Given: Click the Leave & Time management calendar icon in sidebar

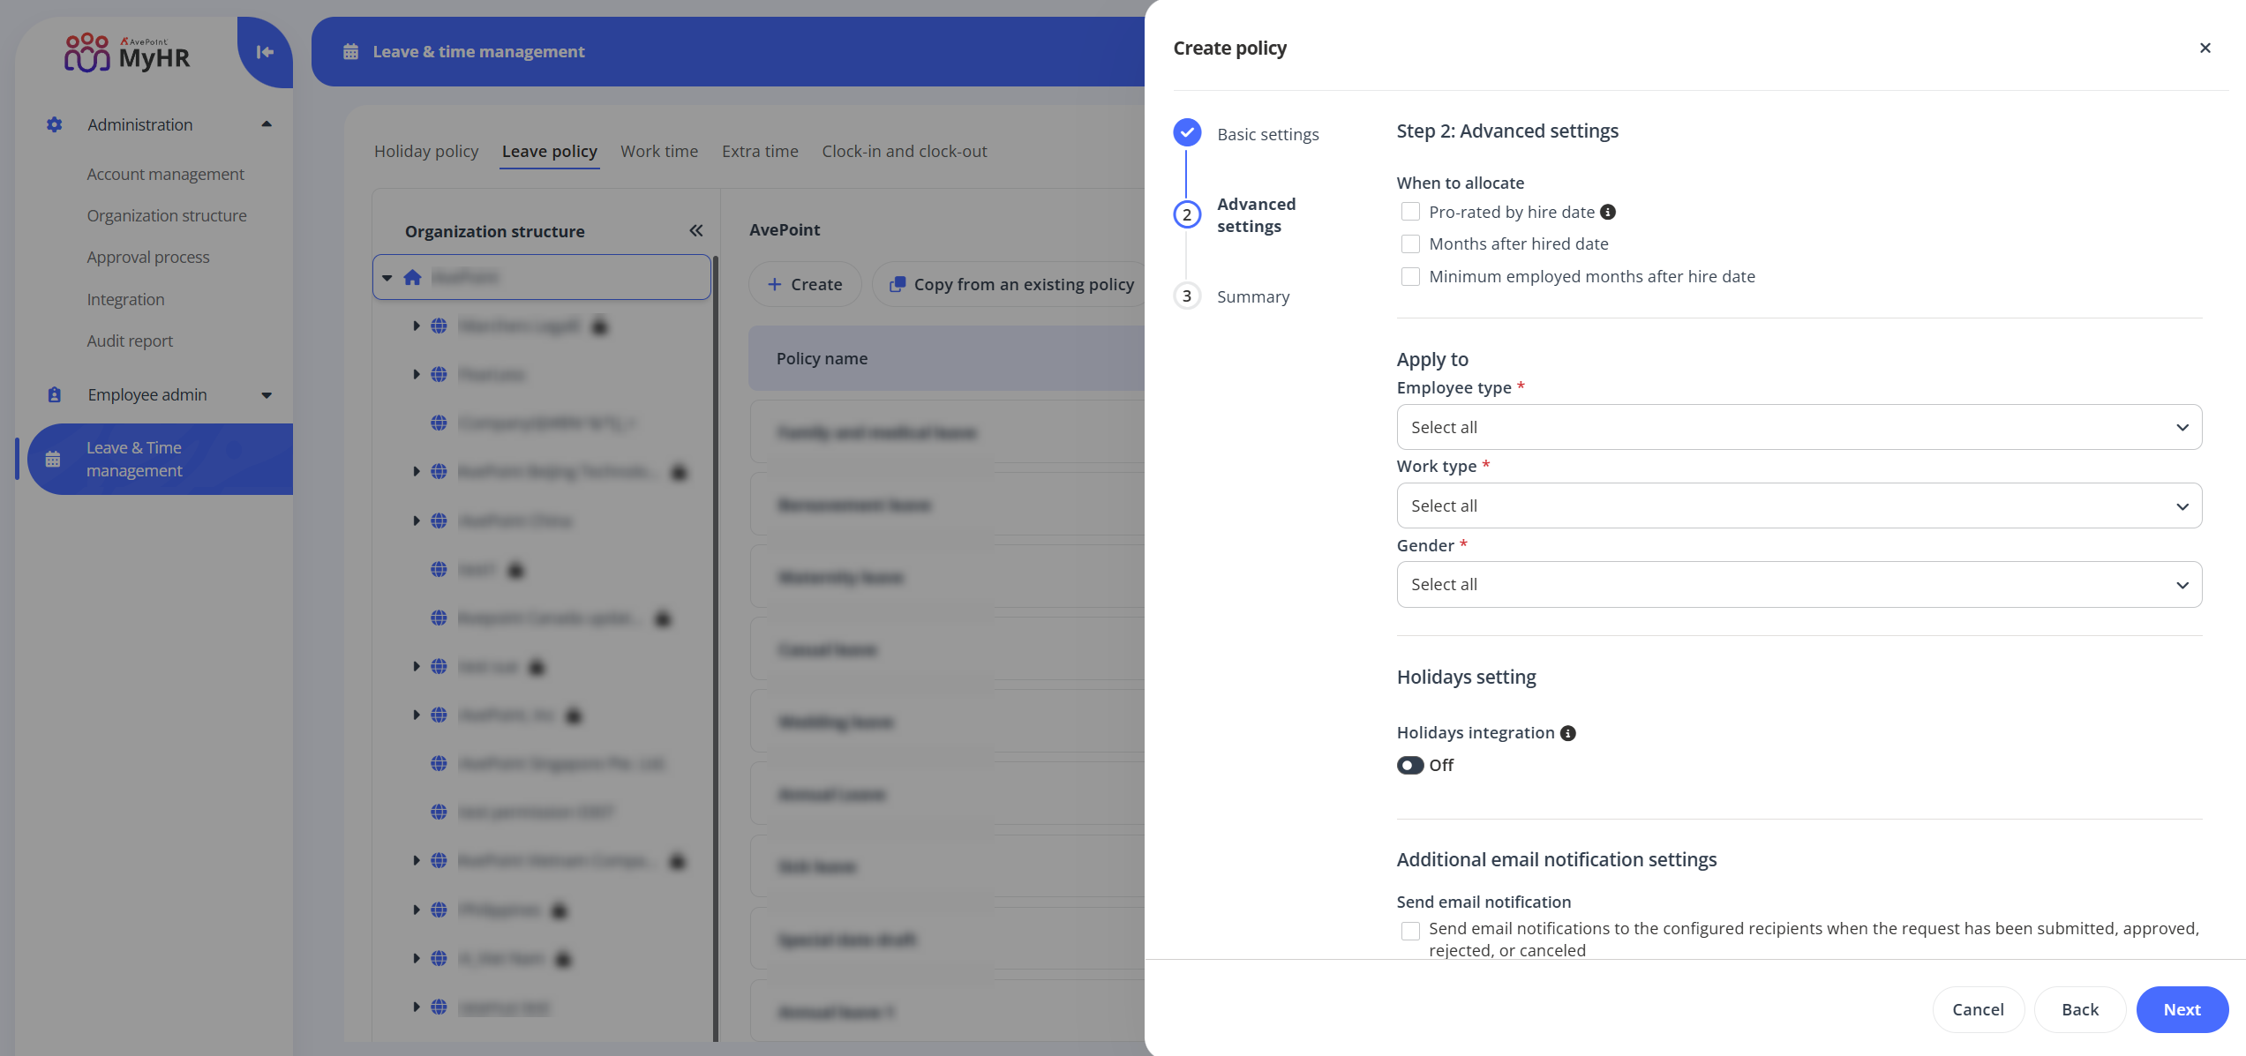Looking at the screenshot, I should click(53, 460).
